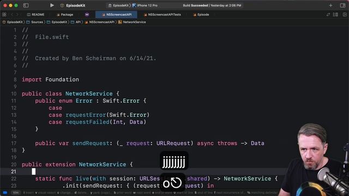Open the NSScreencastAPITests tab
349x196 pixels.
pos(162,15)
